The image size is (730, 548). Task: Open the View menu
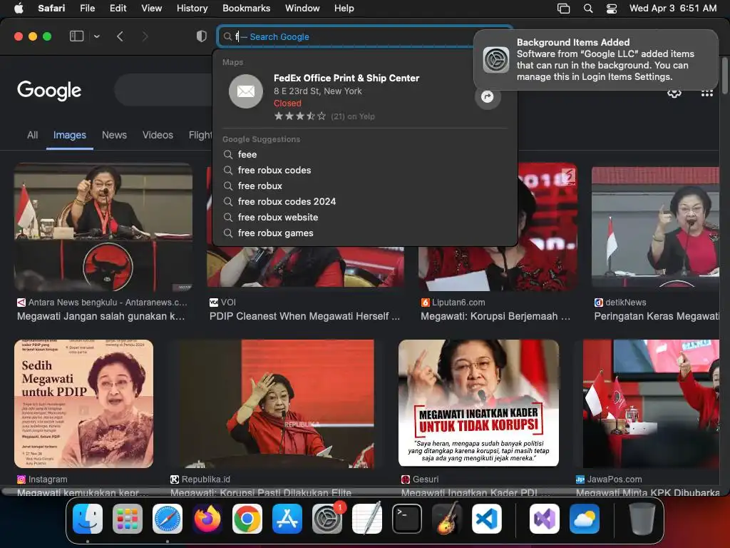[151, 9]
